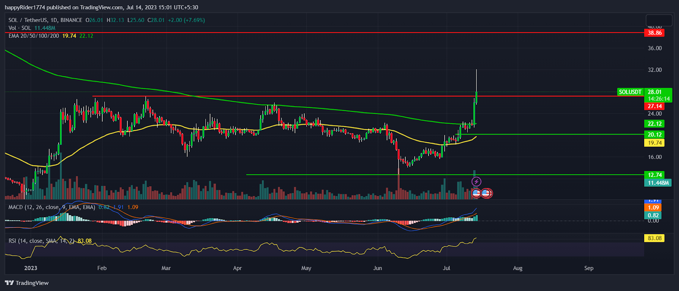
Task: Click the TradingView logo at bottom left
Action: tap(27, 283)
